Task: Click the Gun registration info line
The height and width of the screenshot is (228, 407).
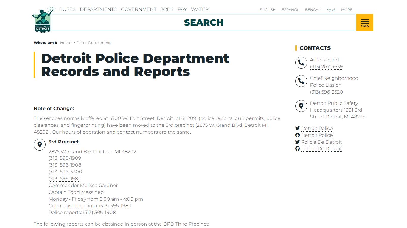Action: pos(90,206)
